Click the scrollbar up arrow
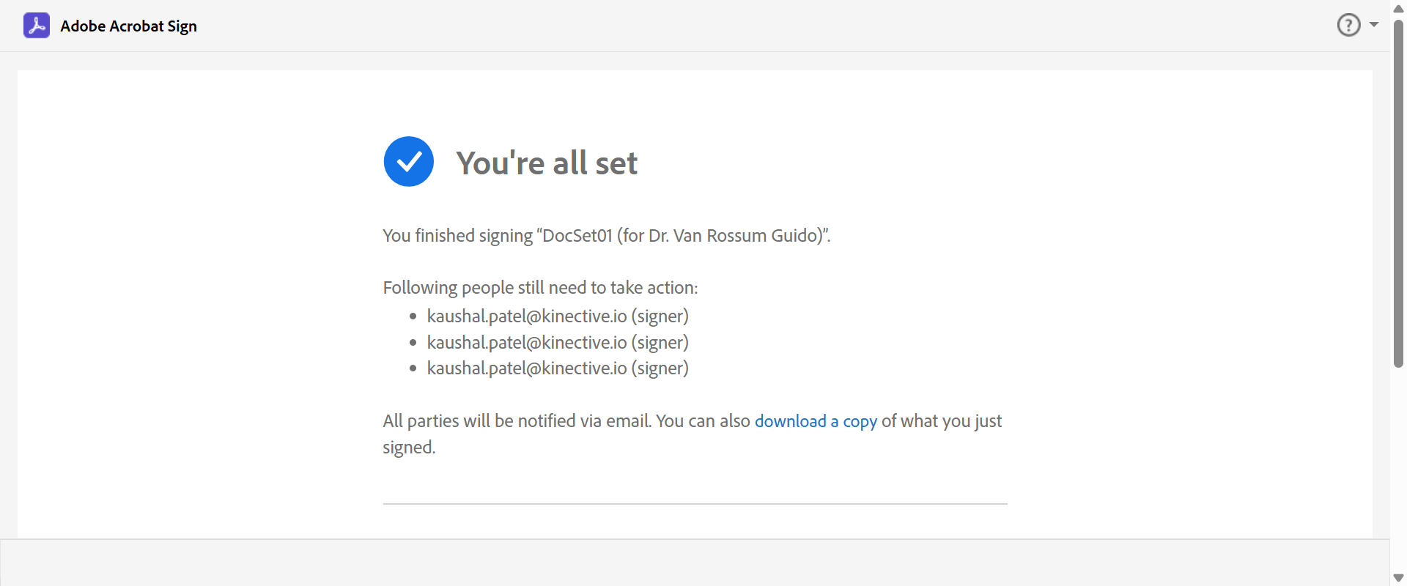The width and height of the screenshot is (1407, 586). 1398,9
